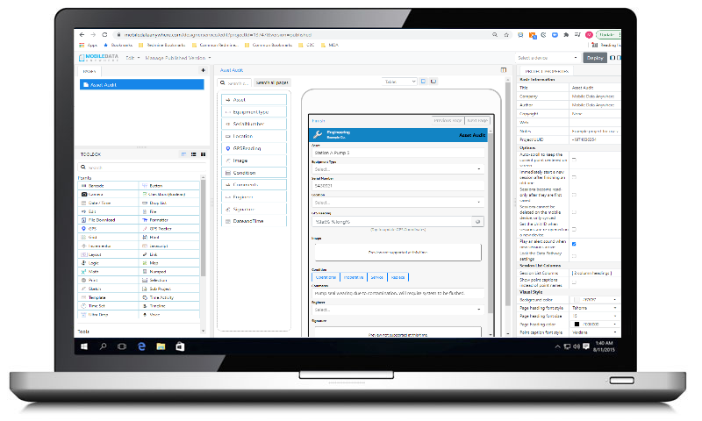Click the Logic point in the toolbox
This screenshot has height=421, width=702.
point(95,262)
